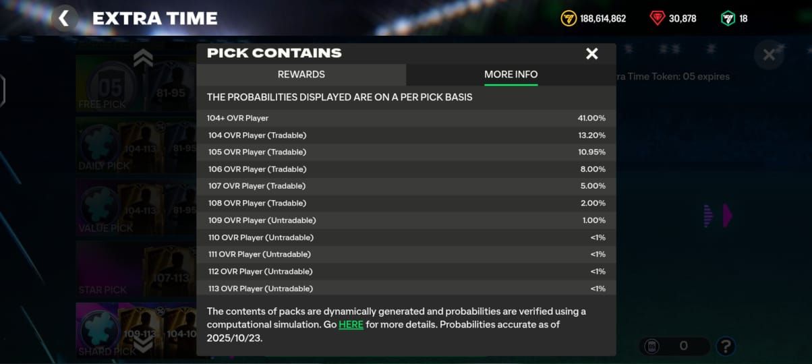
Task: Click the purple right arrow
Action: pos(726,216)
